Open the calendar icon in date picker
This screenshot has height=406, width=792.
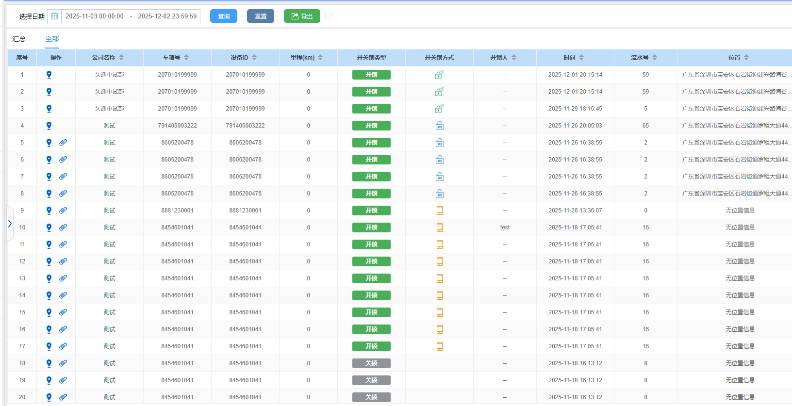click(54, 16)
